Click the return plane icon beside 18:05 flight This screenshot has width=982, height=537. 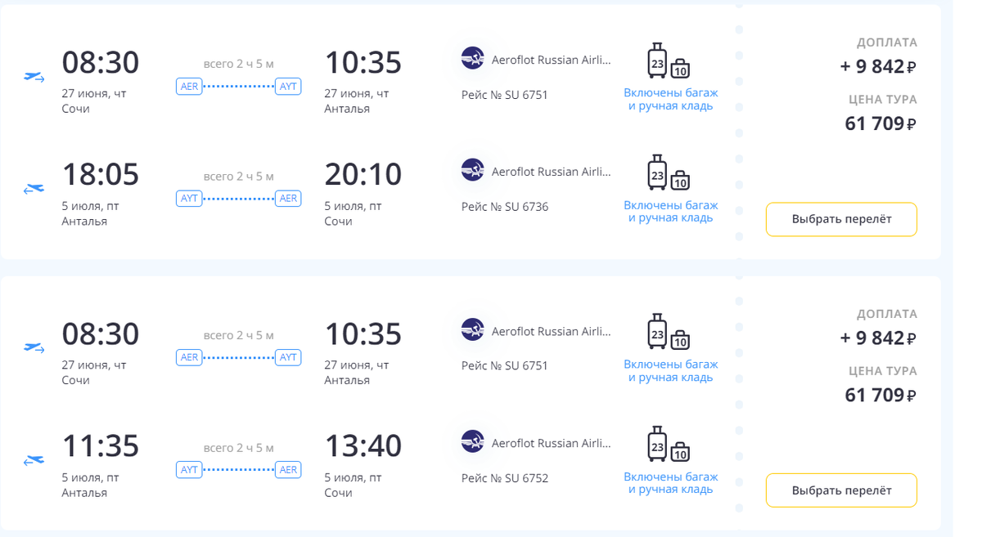point(34,189)
